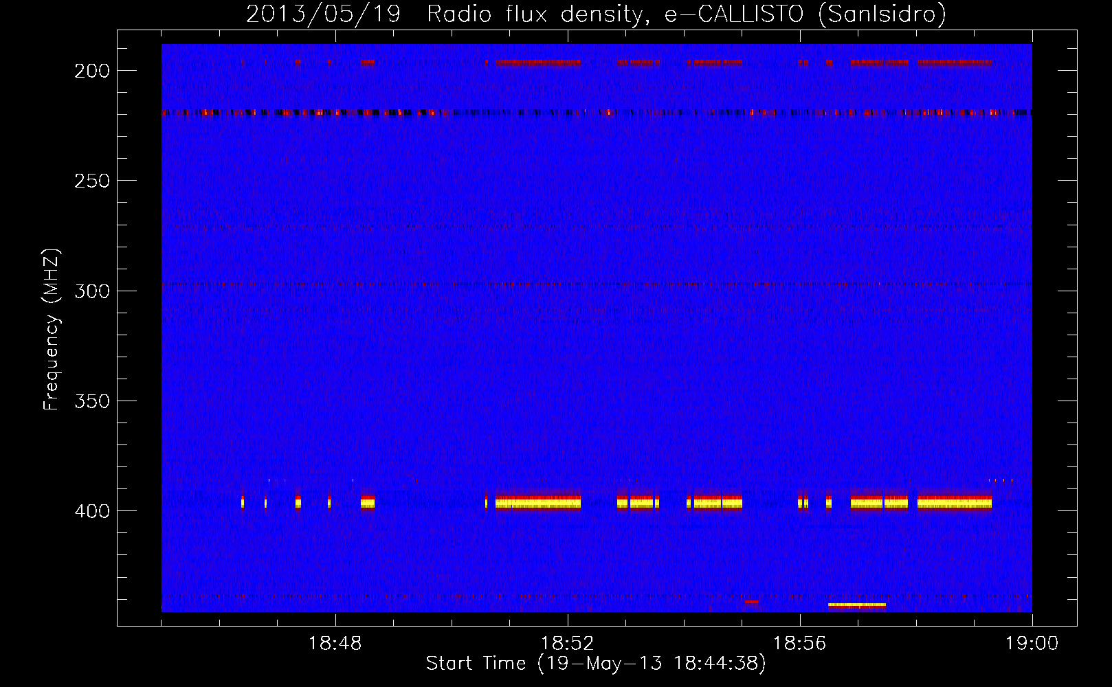Click the "Frequency (MHZ)" axis label
The height and width of the screenshot is (687, 1112).
pos(52,329)
